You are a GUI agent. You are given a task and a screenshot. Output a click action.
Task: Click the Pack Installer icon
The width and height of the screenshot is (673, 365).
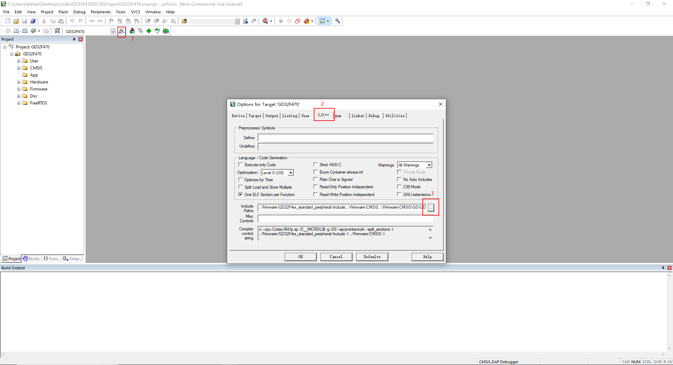pos(166,31)
